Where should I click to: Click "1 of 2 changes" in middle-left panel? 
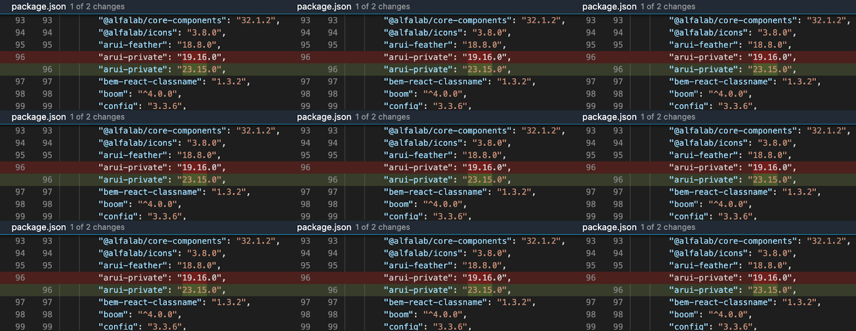click(x=97, y=117)
